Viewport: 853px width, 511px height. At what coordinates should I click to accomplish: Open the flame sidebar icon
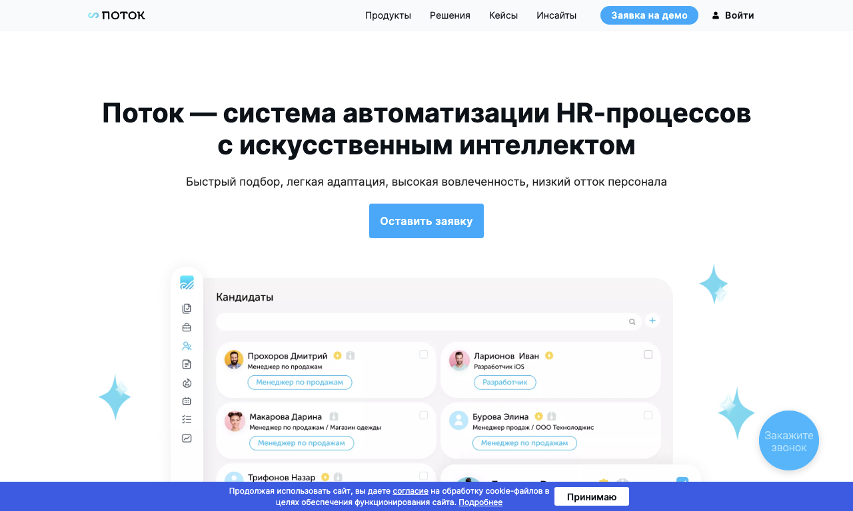pos(187,383)
